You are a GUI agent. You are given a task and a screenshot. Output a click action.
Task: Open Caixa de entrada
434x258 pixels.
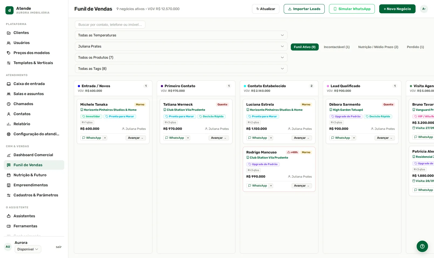coord(34,84)
